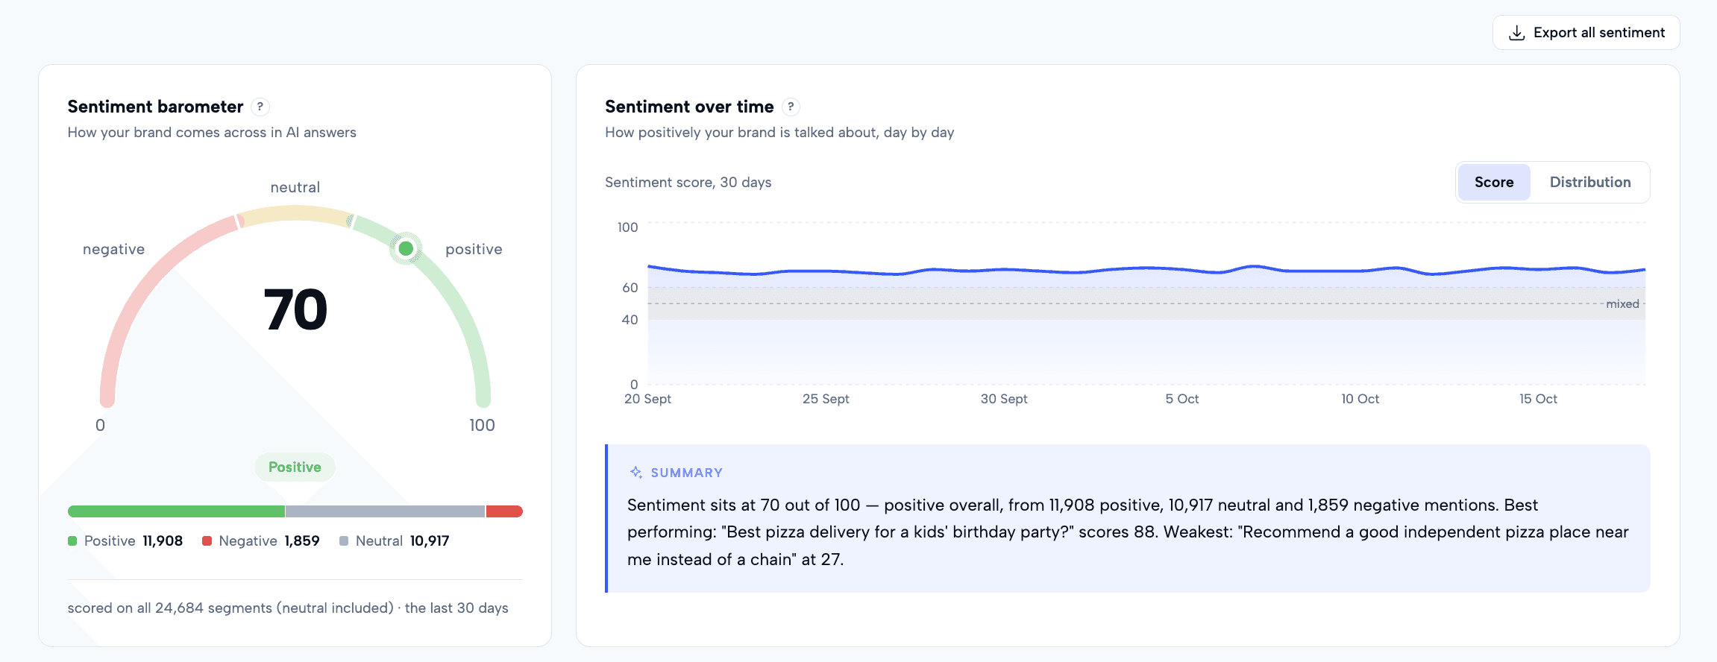Click the large 70 score value
The width and height of the screenshot is (1717, 662).
pyautogui.click(x=295, y=309)
